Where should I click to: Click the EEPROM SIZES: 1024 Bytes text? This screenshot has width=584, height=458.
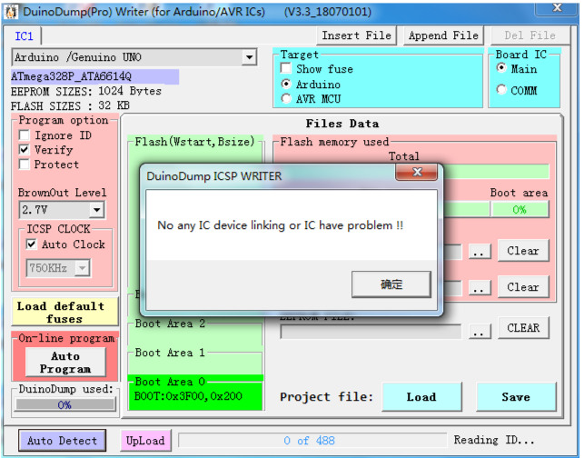pos(86,91)
